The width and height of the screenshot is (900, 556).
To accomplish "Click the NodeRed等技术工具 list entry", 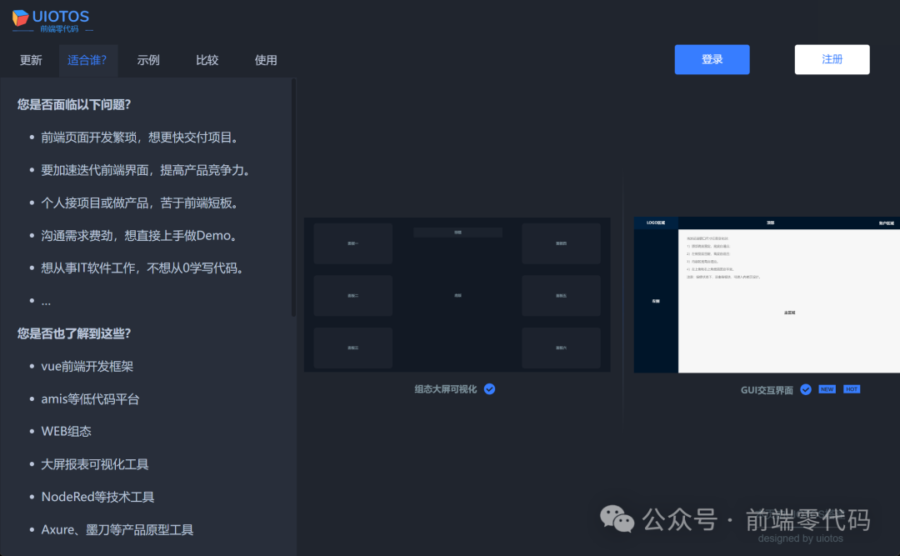I will point(96,496).
